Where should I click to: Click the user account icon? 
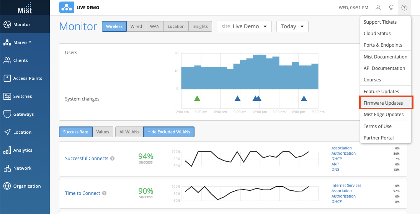pyautogui.click(x=378, y=8)
